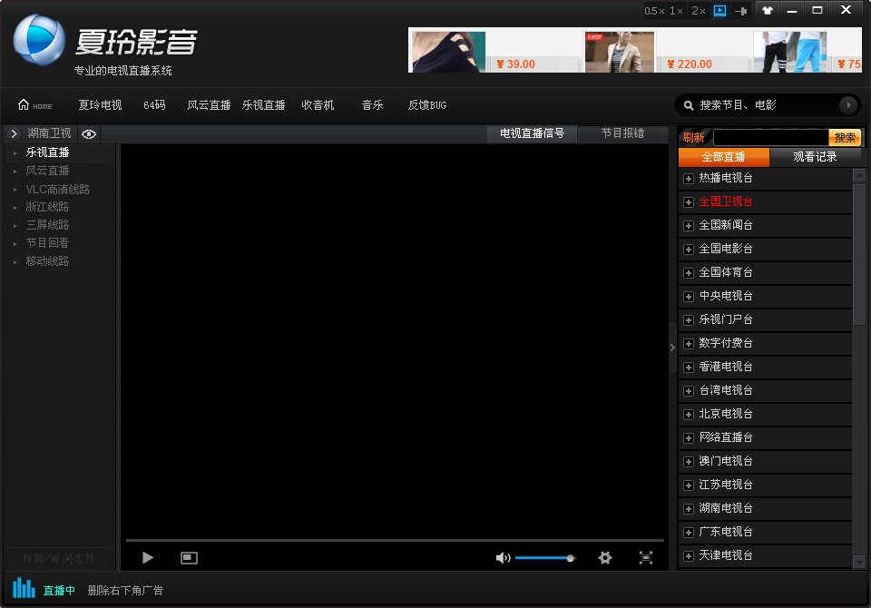The image size is (871, 608).
Task: Enter fullscreen mode icon
Action: coord(645,557)
